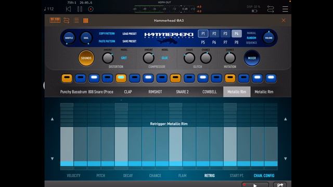Switch to the PITCH parameter tab
The height and width of the screenshot is (187, 333).
(x=100, y=176)
